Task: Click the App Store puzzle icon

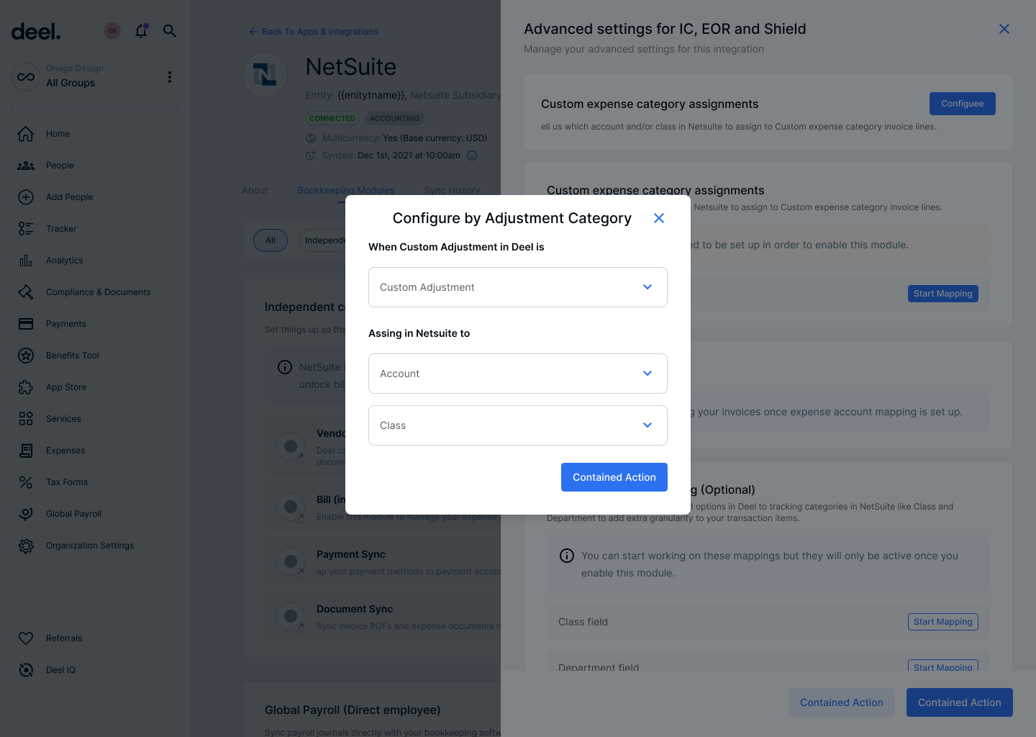Action: coord(26,387)
